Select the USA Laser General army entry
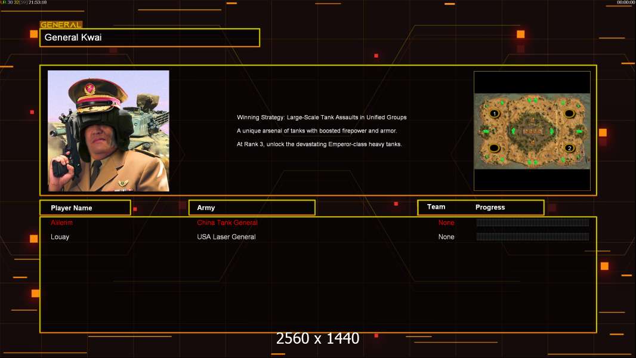The height and width of the screenshot is (358, 636). [226, 237]
